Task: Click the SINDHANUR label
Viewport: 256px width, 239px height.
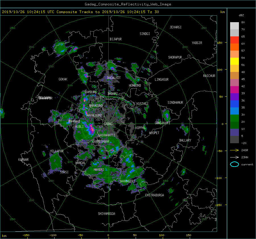Action: [x=175, y=103]
